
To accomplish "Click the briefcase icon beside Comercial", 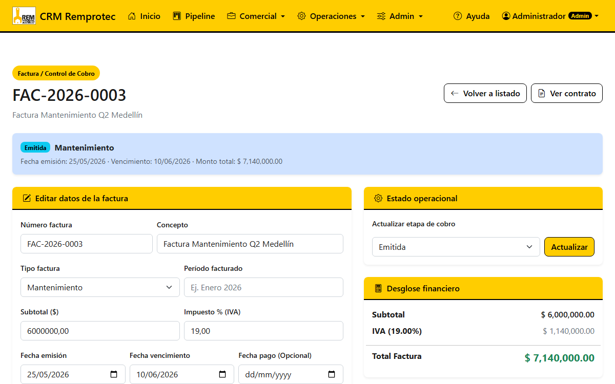I will [231, 16].
